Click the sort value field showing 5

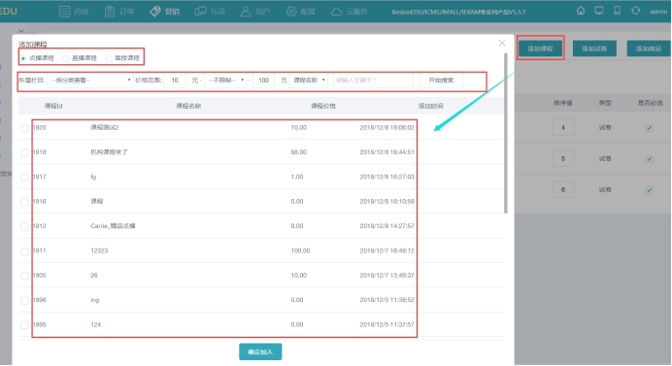(562, 158)
